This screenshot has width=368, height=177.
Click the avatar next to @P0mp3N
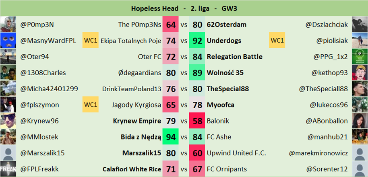[8, 25]
